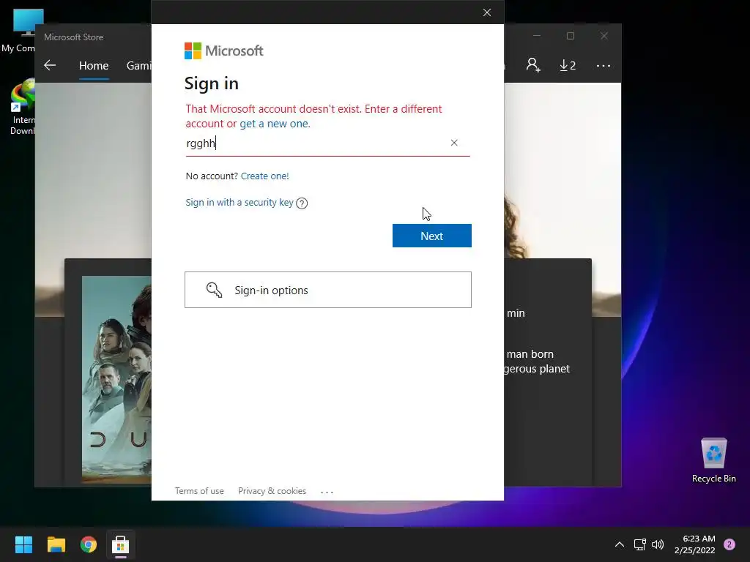This screenshot has height=562, width=750.
Task: Go back in Microsoft Store
Action: (x=50, y=65)
